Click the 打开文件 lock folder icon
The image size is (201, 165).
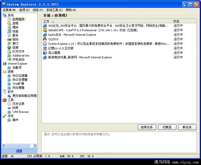point(9,52)
